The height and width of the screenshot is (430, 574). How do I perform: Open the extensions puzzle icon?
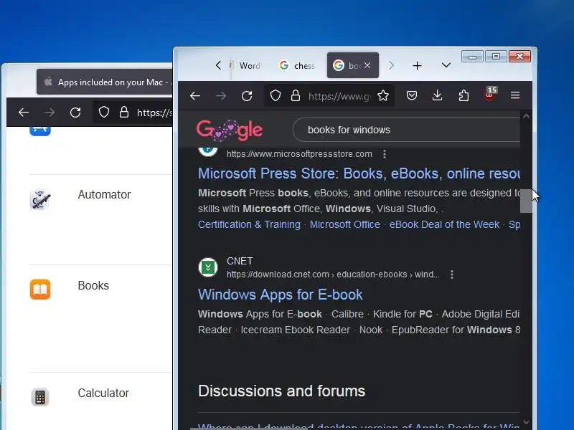pyautogui.click(x=464, y=96)
